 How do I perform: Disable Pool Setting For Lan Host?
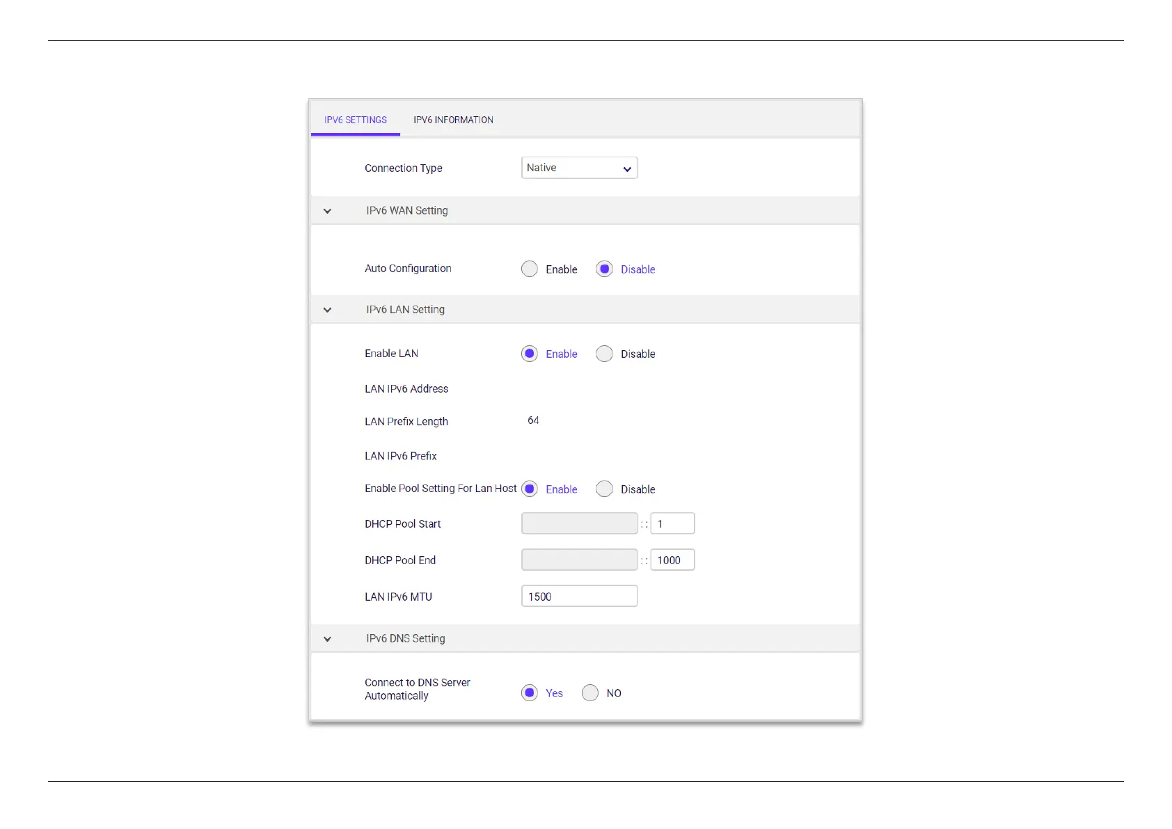pyautogui.click(x=604, y=489)
